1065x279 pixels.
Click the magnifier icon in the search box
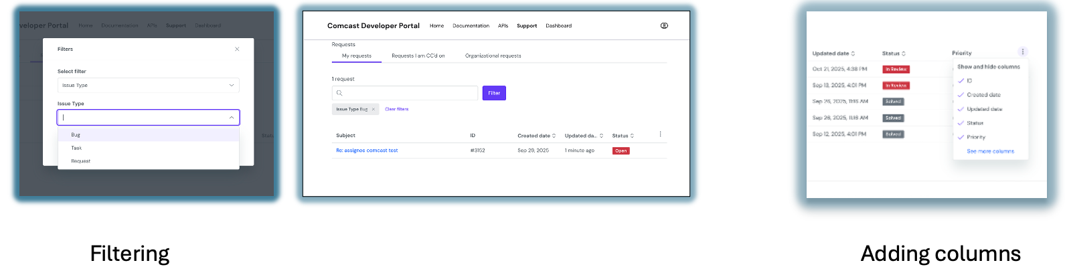point(339,93)
